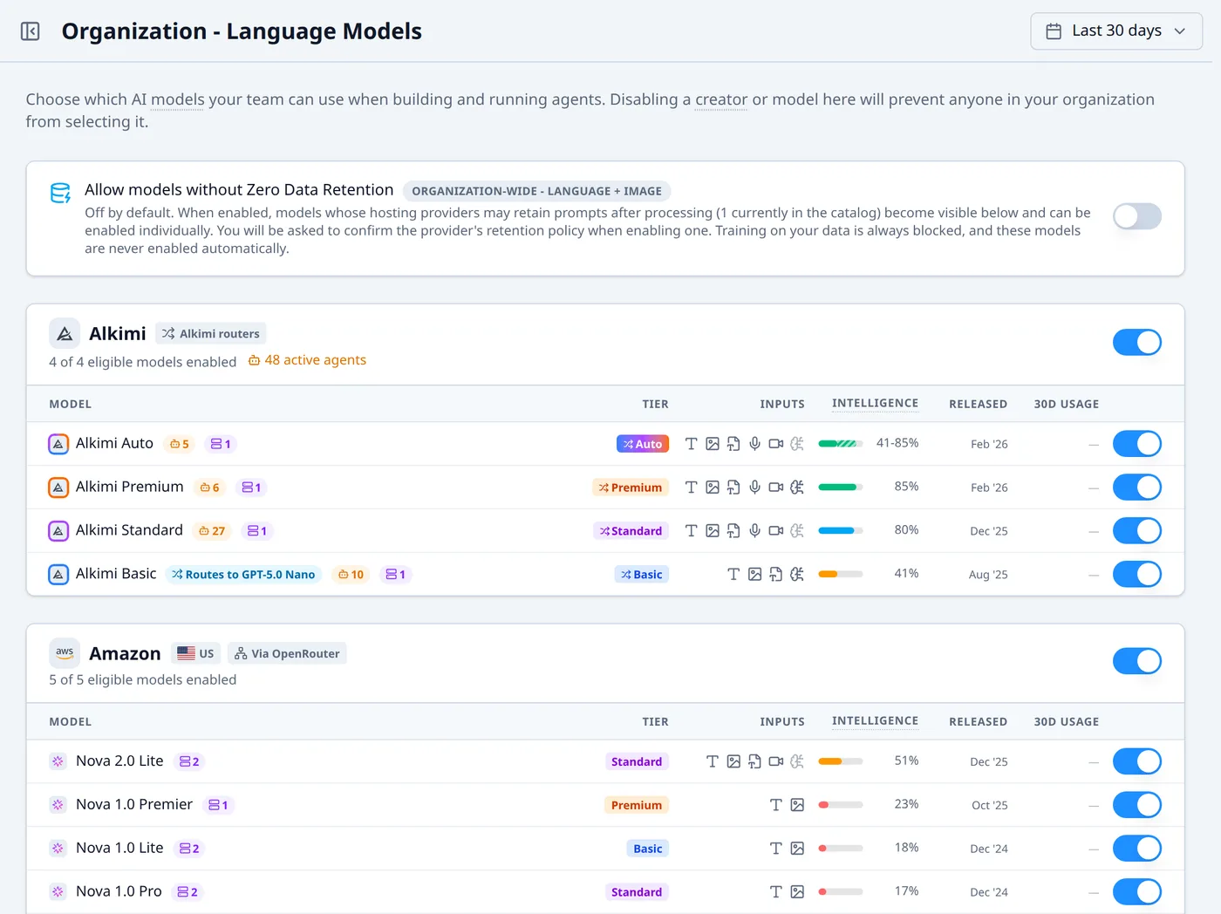Screen dimensions: 1221x914
Task: Click the image input icon on Alkimi Standard
Action: 713,531
